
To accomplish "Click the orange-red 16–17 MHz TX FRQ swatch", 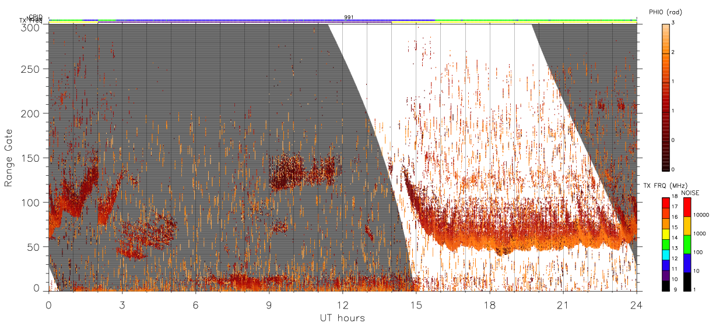I will point(666,212).
